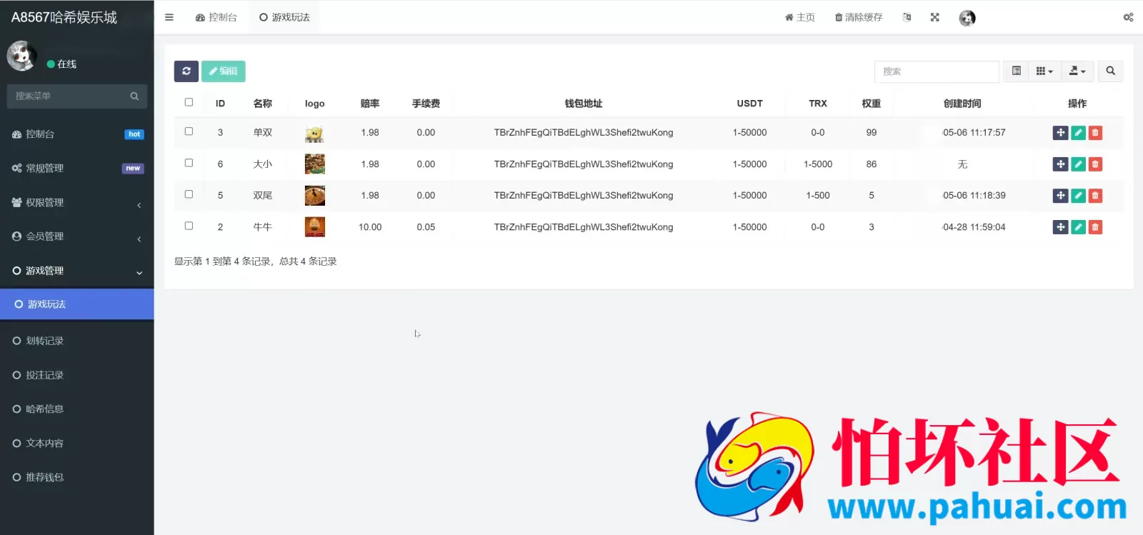Toggle the sidebar hamburger menu
The image size is (1143, 535).
tap(169, 17)
